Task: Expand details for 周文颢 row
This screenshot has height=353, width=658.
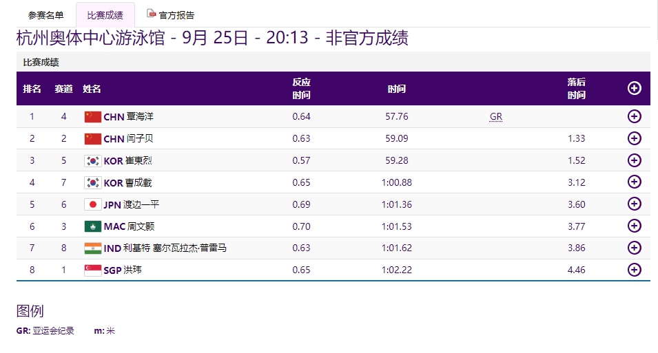Action: [635, 226]
